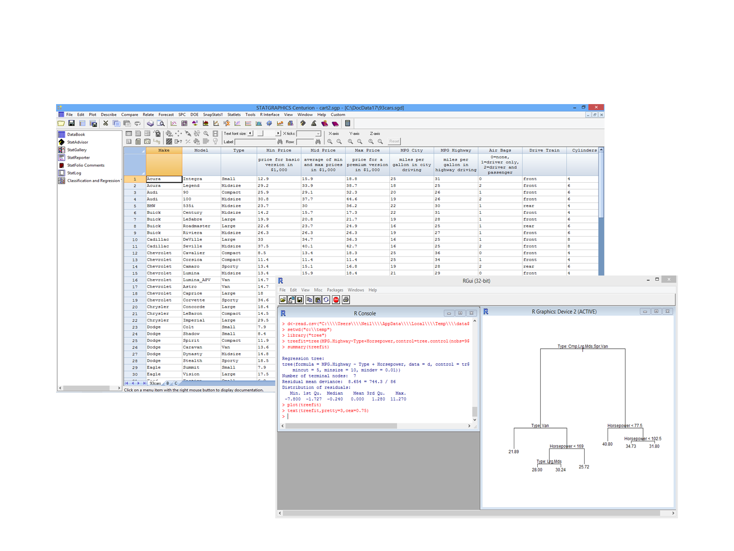Stop current computation using RGui stop icon
This screenshot has height=551, width=734.
pos(336,300)
